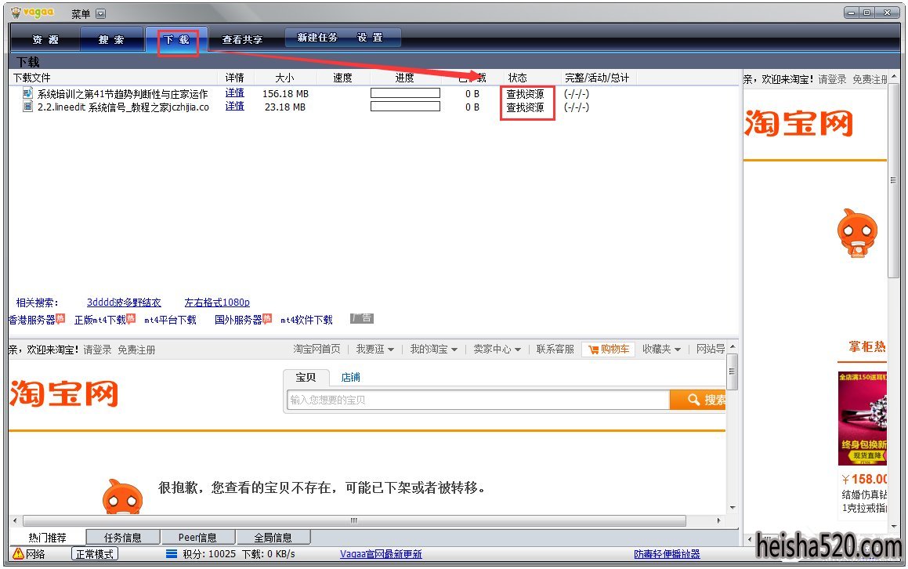
Task: Click file icon of 系统培训之第41节 row
Action: [x=27, y=92]
